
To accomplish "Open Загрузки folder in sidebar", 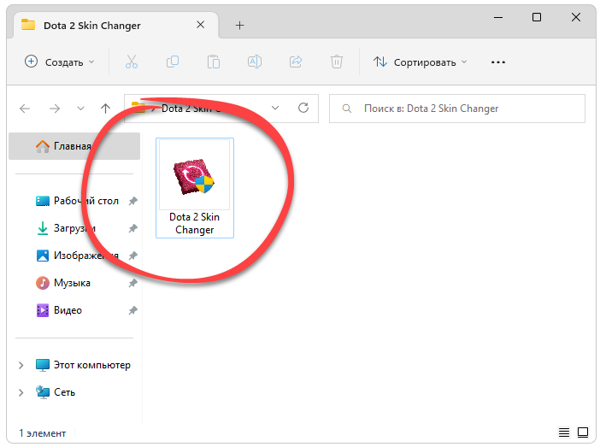I will [x=66, y=228].
